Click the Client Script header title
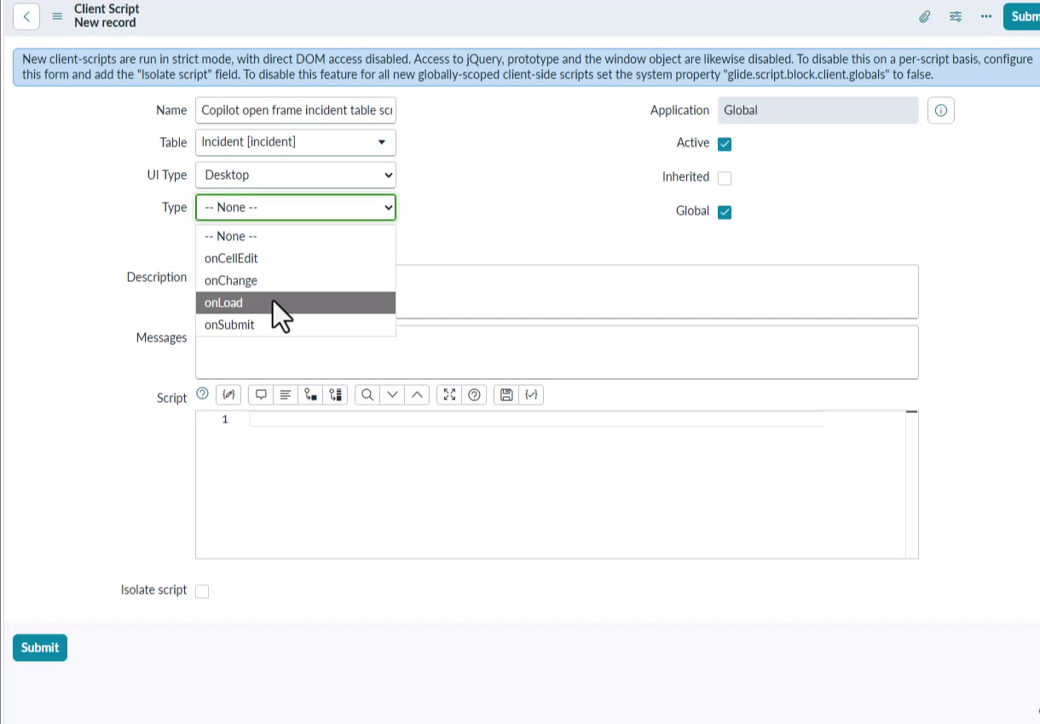 click(107, 9)
